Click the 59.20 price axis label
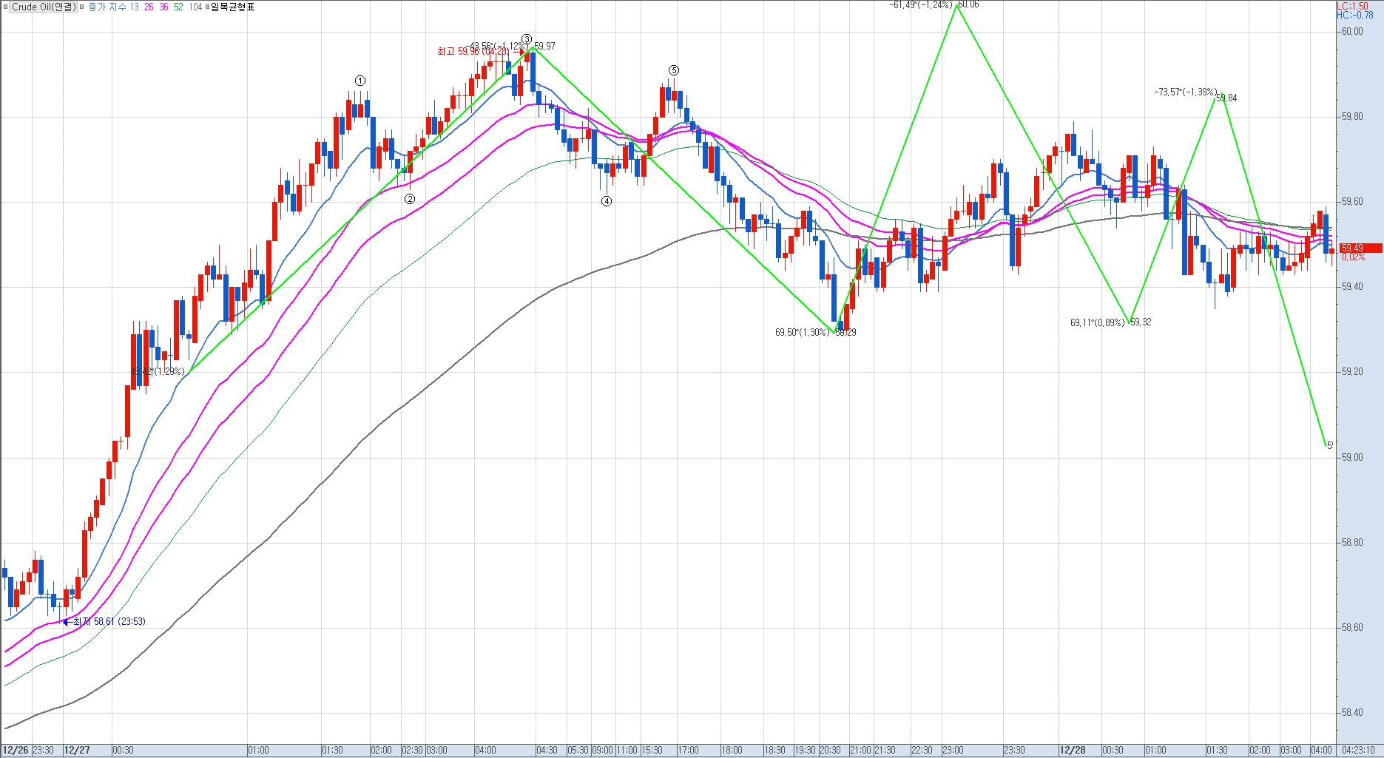The width and height of the screenshot is (1384, 758). [x=1352, y=372]
